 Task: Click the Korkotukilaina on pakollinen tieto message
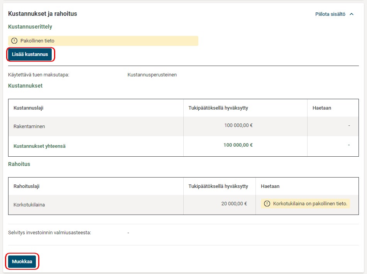pos(310,204)
